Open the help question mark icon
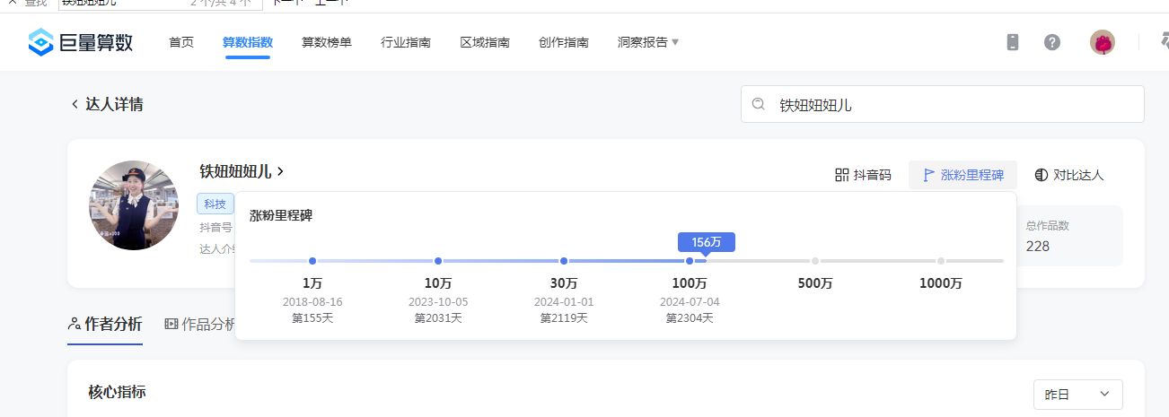 [1052, 42]
